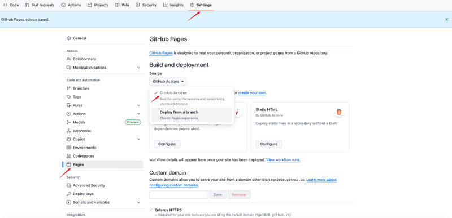Viewport: 452px width, 218px height.
Task: Click the Tags tag icon
Action: pos(68,97)
